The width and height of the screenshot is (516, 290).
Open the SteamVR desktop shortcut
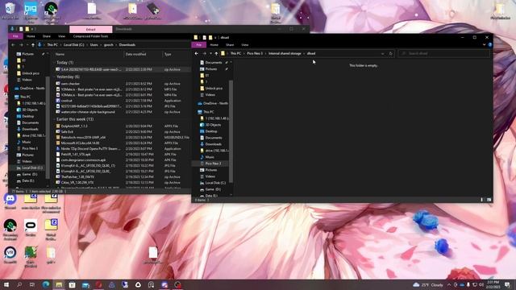tap(10, 255)
